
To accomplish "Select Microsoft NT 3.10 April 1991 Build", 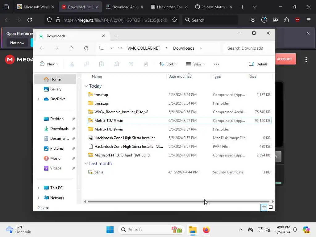I will click(x=179, y=155).
